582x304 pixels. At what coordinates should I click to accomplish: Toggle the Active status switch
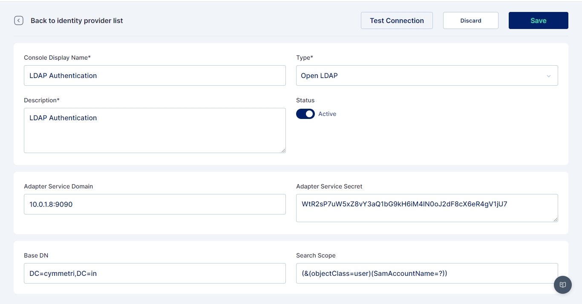tap(305, 114)
